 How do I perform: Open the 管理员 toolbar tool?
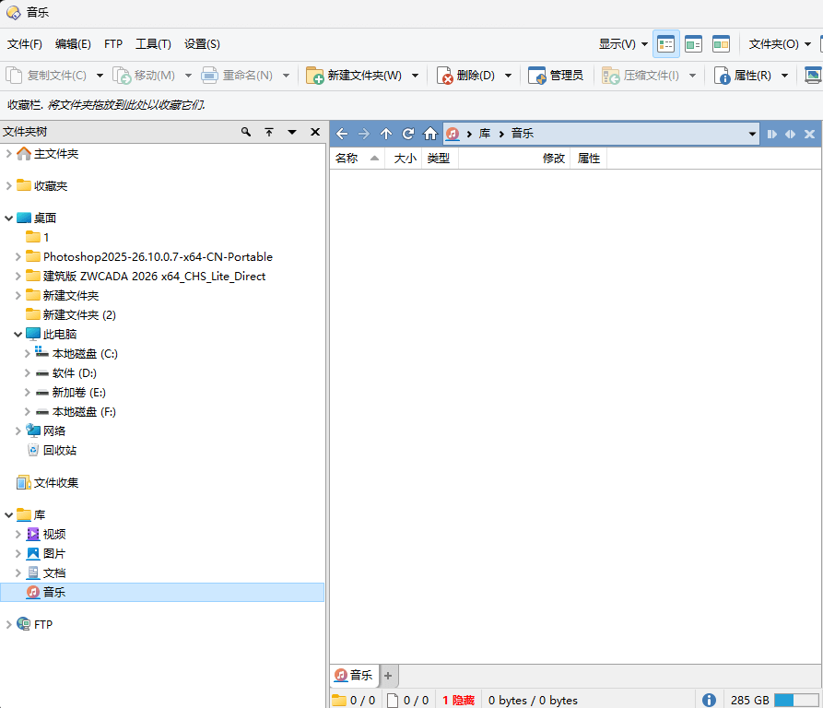(x=557, y=76)
